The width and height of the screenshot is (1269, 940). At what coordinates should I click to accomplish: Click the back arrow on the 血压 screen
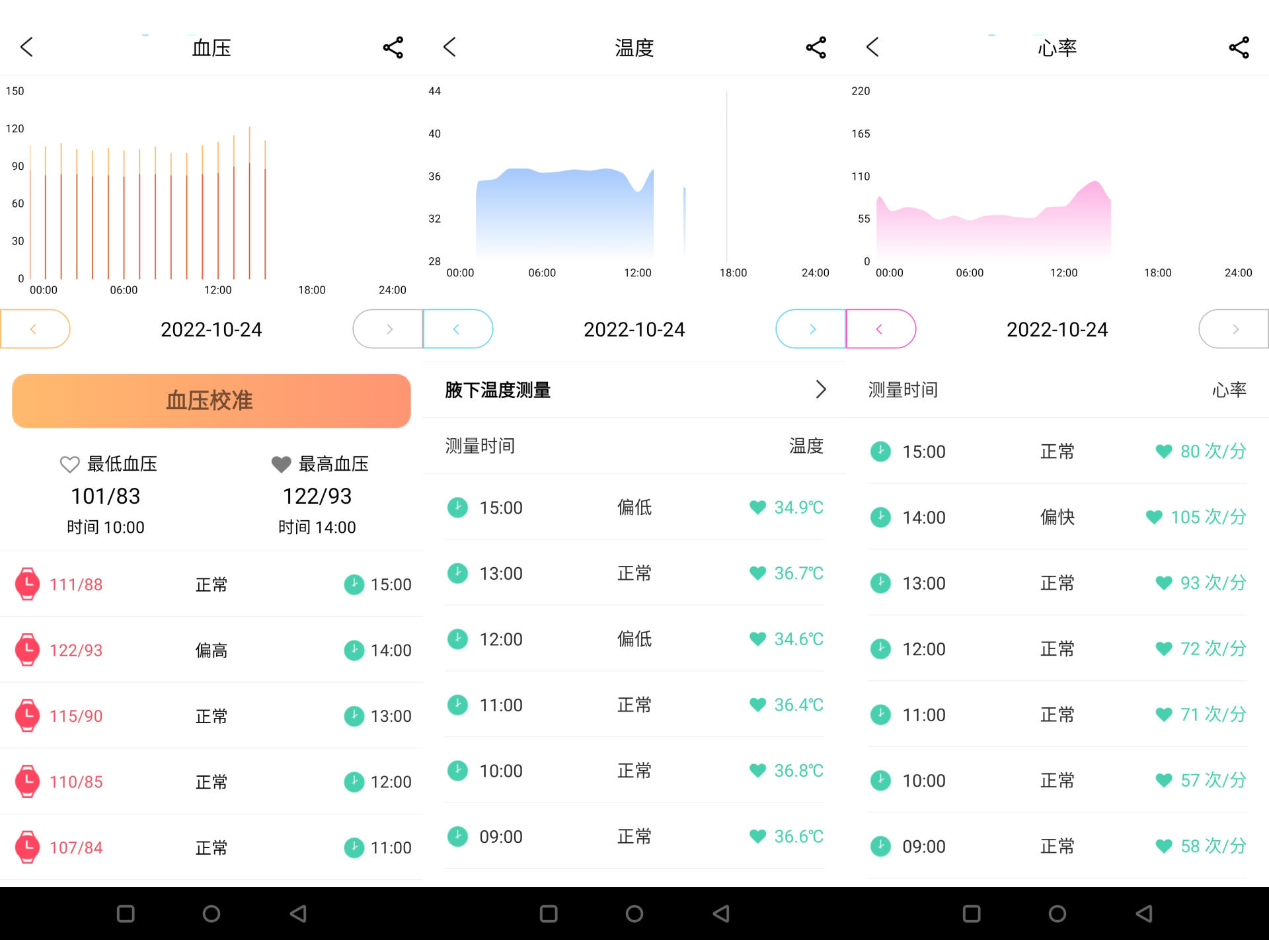[26, 47]
